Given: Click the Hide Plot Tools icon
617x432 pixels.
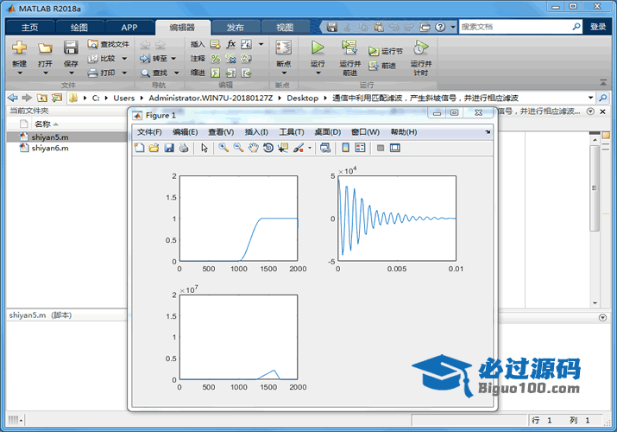Looking at the screenshot, I should (x=380, y=148).
